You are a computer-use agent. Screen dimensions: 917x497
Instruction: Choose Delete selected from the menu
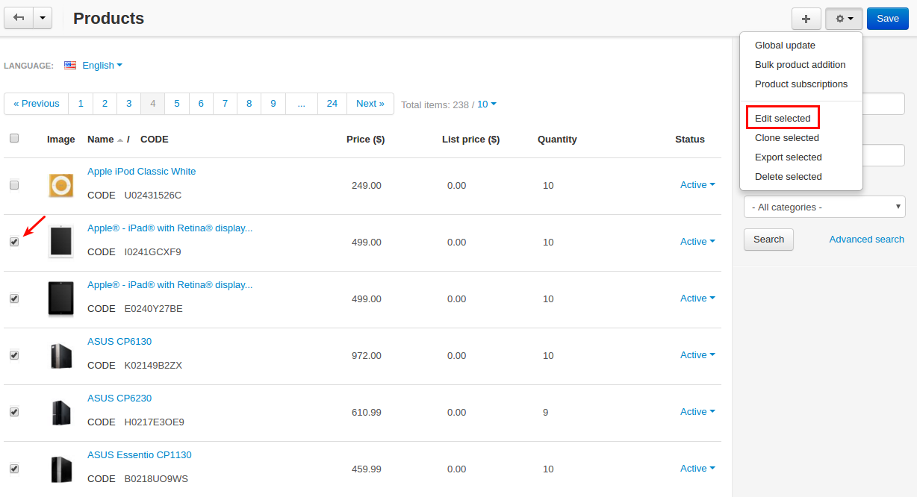tap(801, 177)
